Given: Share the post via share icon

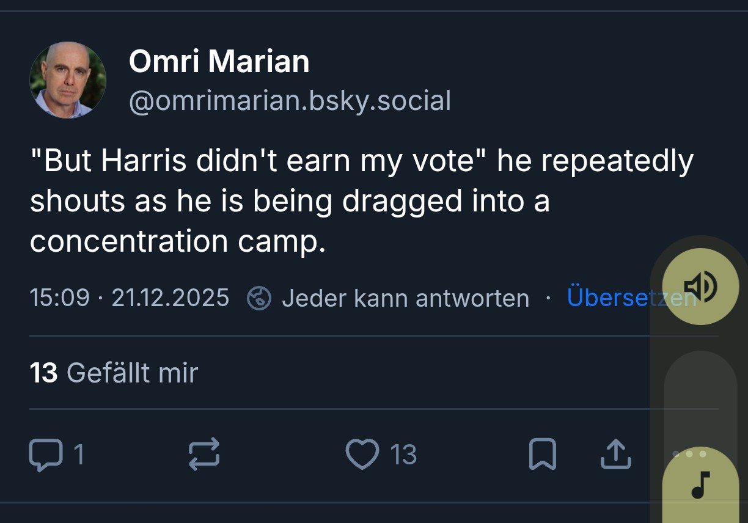Looking at the screenshot, I should point(615,455).
